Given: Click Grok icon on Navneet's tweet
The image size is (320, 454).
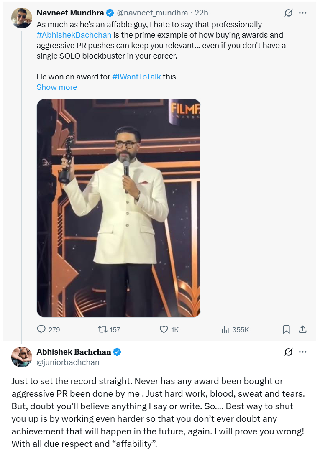Looking at the screenshot, I should pyautogui.click(x=289, y=13).
